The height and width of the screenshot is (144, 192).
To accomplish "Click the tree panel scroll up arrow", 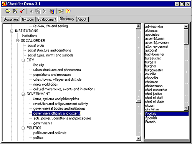I will pos(139,26).
